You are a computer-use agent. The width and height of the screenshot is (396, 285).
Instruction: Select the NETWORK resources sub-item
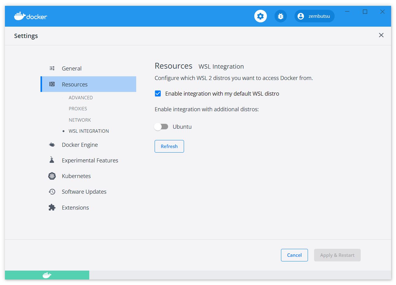pyautogui.click(x=80, y=120)
